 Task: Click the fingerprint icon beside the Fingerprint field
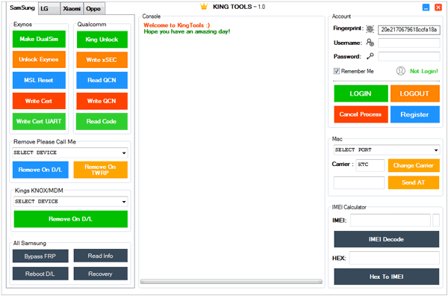pos(370,29)
